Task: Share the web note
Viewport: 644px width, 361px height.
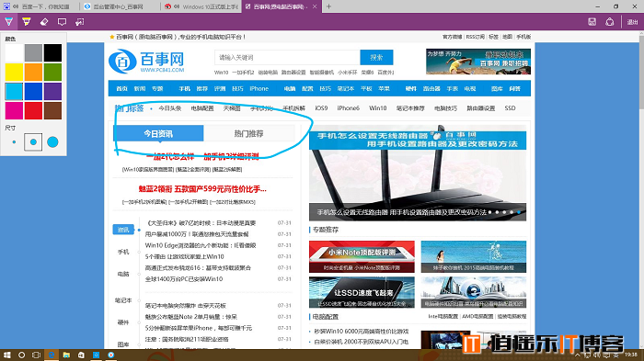Action: (x=609, y=22)
